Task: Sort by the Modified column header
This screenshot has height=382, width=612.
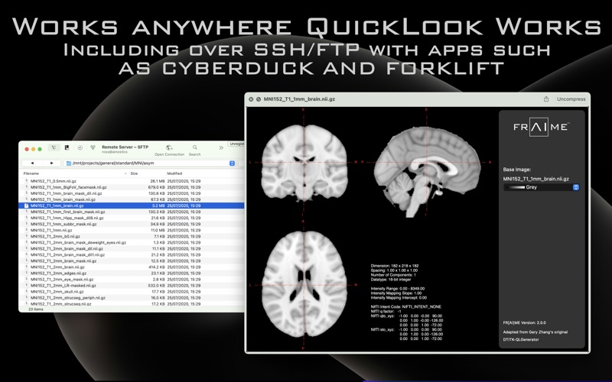Action: tap(174, 173)
